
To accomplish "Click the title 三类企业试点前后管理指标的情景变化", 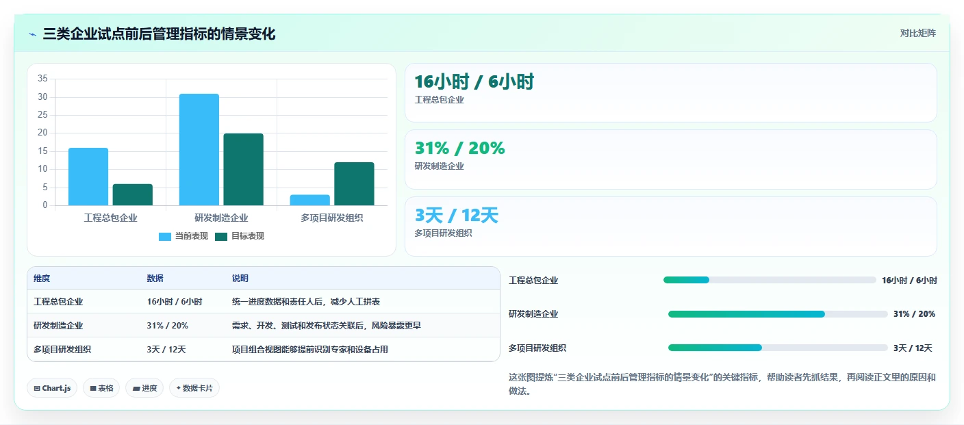I will coord(159,34).
